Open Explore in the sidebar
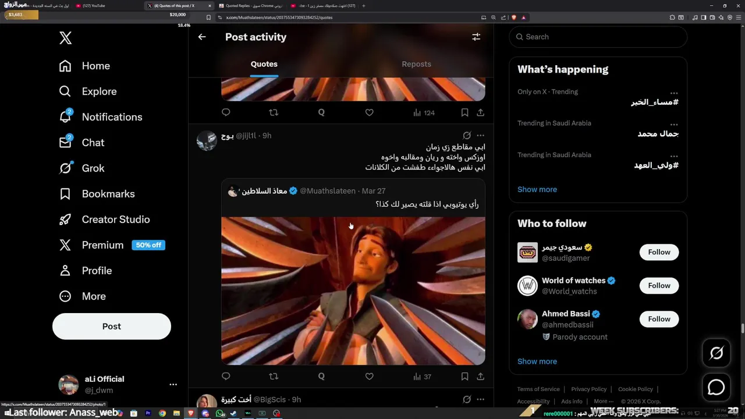Screen dimensions: 745x419 (88, 91)
